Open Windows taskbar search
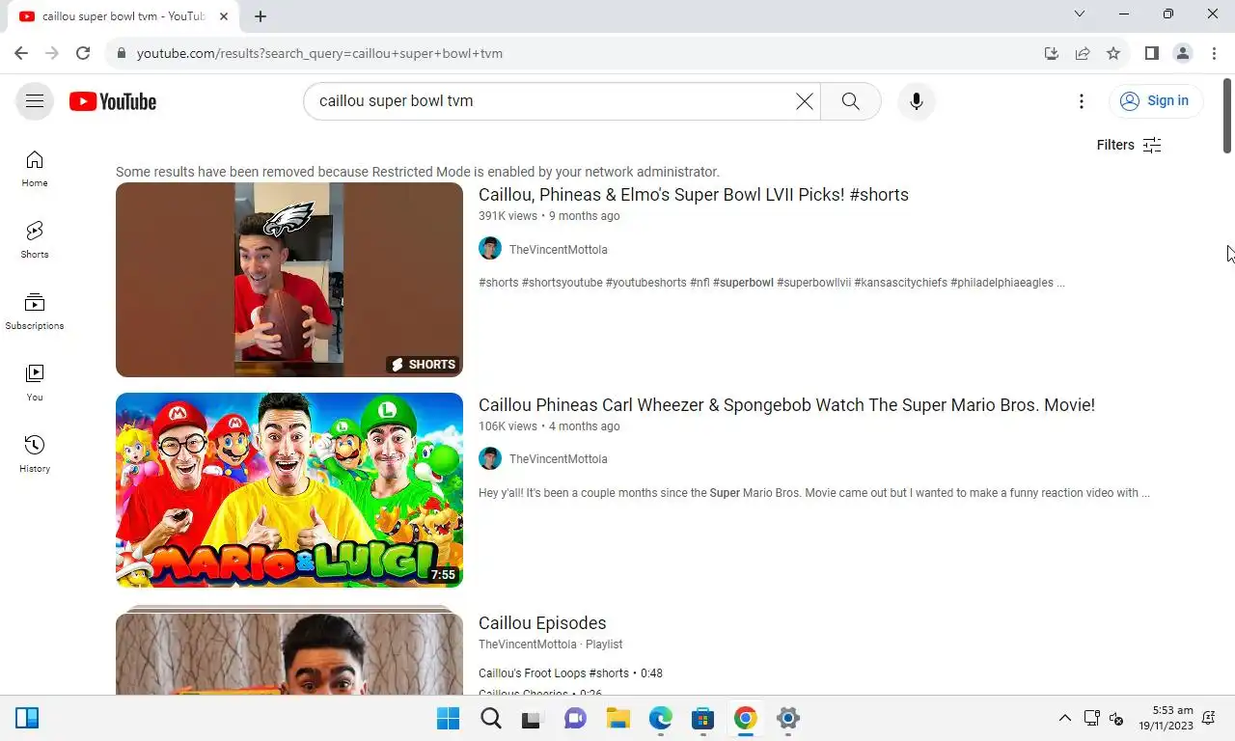 click(491, 718)
